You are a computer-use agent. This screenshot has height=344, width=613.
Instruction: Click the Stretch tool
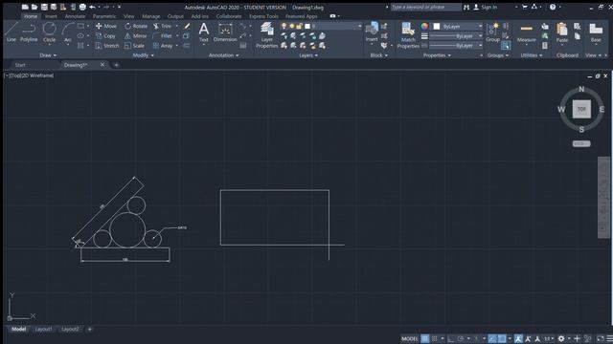(107, 46)
